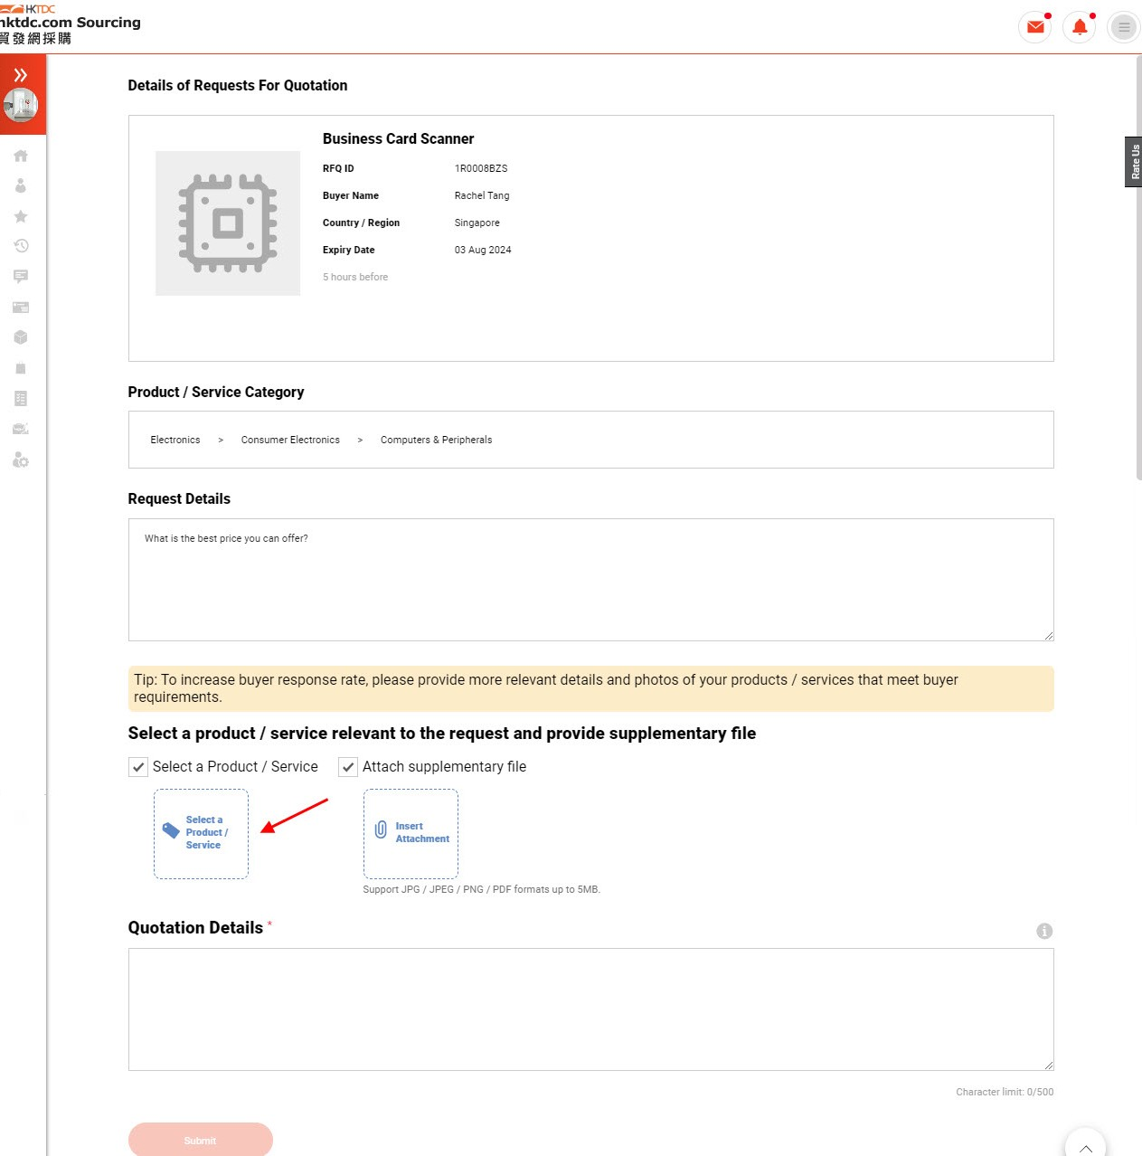Viewport: 1142px width, 1156px height.
Task: Click the Business Card Scanner title
Action: click(x=399, y=139)
